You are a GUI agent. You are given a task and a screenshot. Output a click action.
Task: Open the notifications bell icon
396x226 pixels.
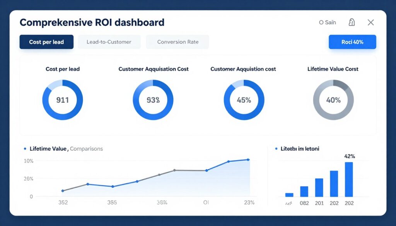352,22
